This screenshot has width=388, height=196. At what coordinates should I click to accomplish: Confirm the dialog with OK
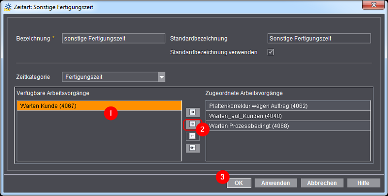[239, 183]
